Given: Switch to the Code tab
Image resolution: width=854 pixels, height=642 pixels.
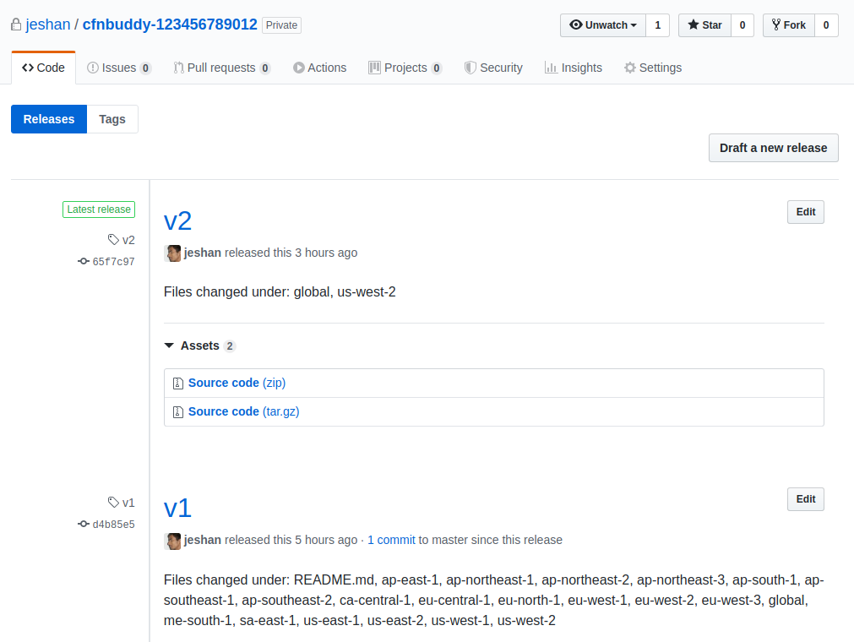Looking at the screenshot, I should click(44, 68).
